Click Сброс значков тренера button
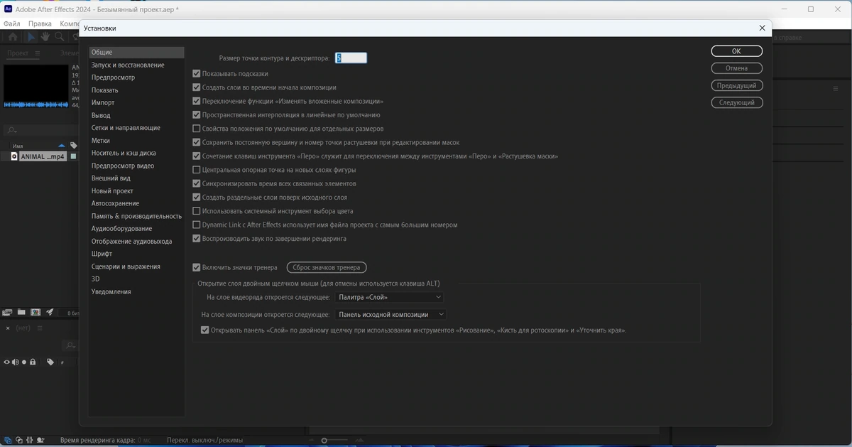Viewport: 852px width, 447px height. [327, 267]
